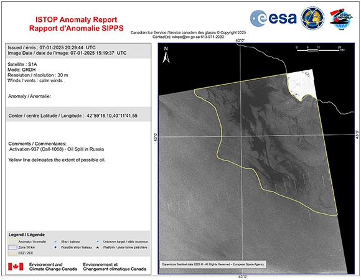This screenshot has height=280, width=361.
Task: Click the Copernicus Sentinel data copyright notice
Action: point(213,264)
